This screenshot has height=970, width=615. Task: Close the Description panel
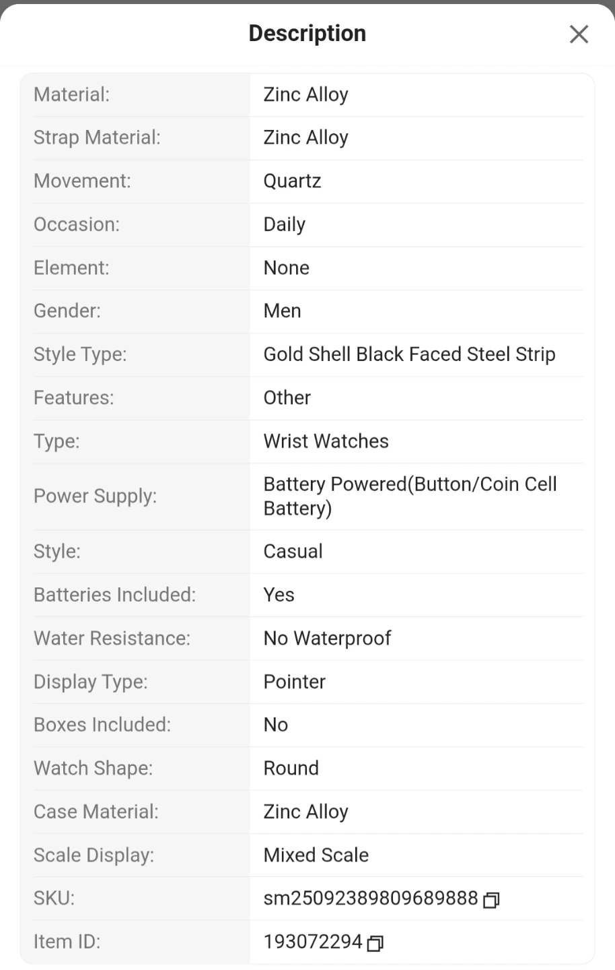579,34
